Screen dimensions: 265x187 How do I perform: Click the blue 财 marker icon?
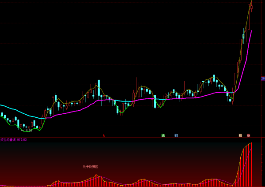click(176, 135)
